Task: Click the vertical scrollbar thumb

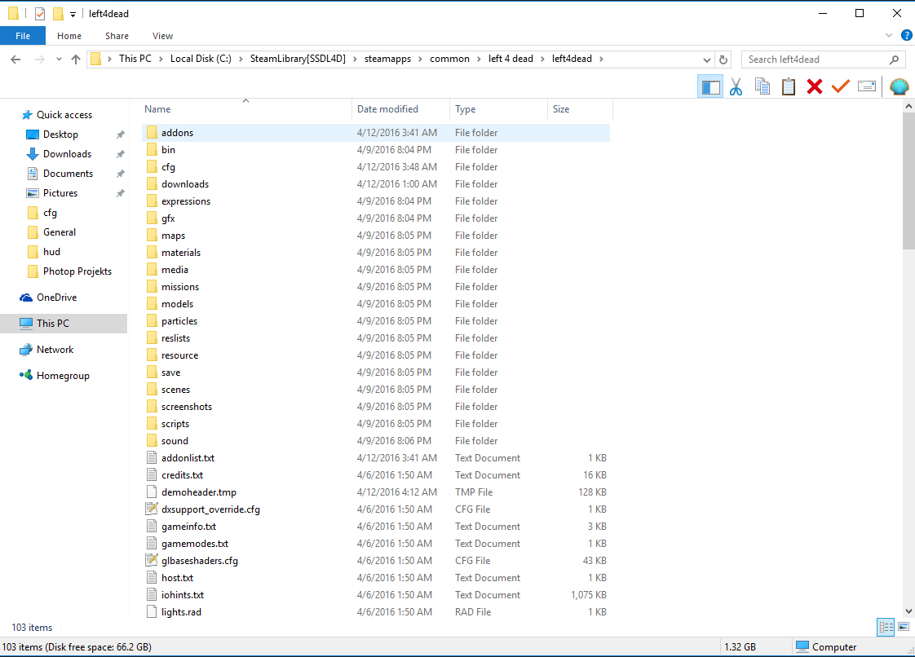Action: click(908, 181)
